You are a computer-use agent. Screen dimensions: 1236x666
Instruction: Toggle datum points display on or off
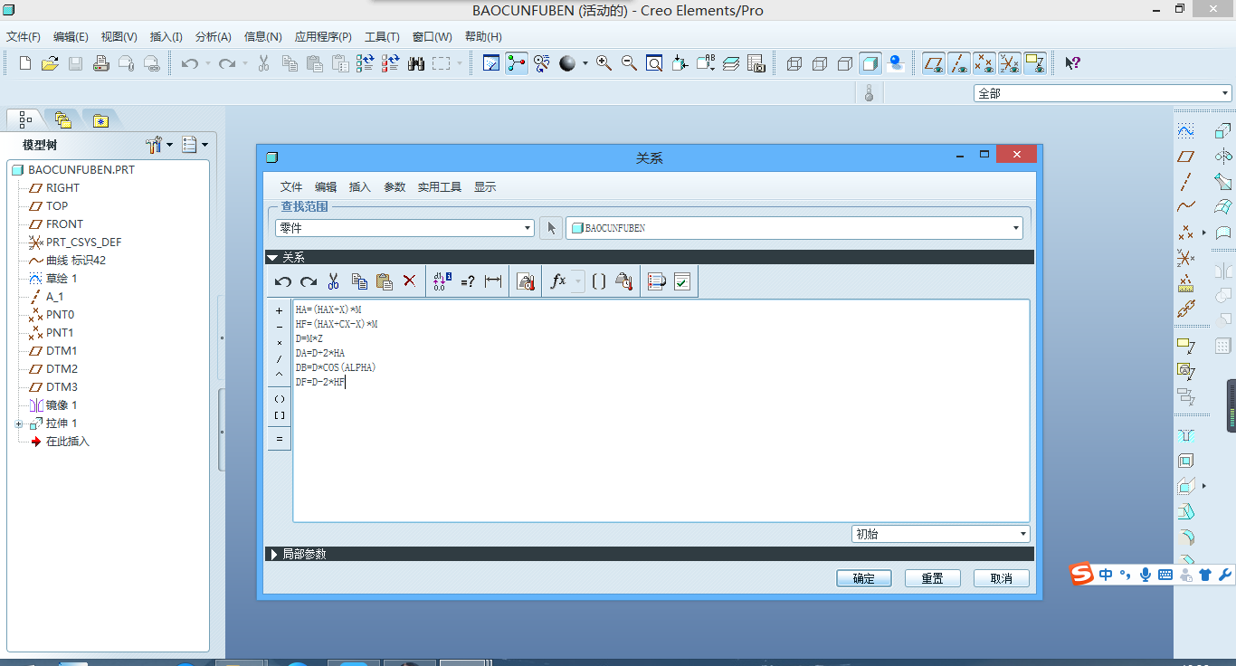(x=984, y=63)
